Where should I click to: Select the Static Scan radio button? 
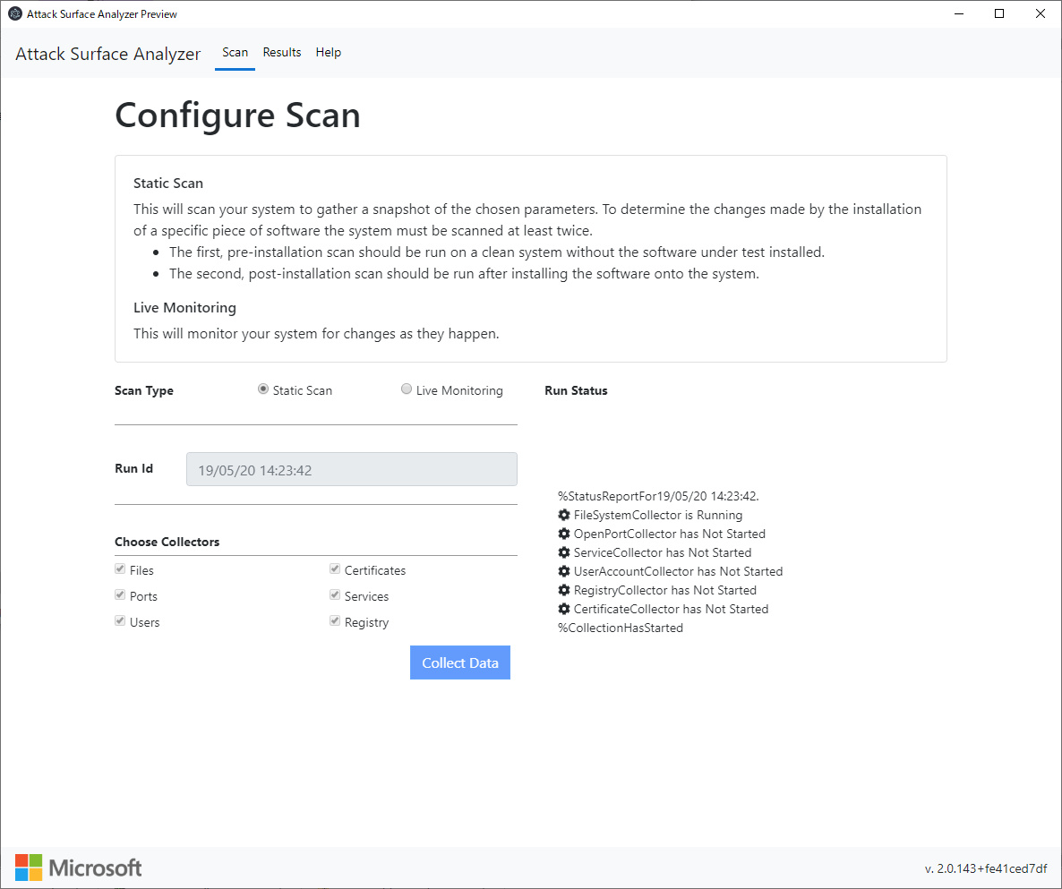[262, 389]
